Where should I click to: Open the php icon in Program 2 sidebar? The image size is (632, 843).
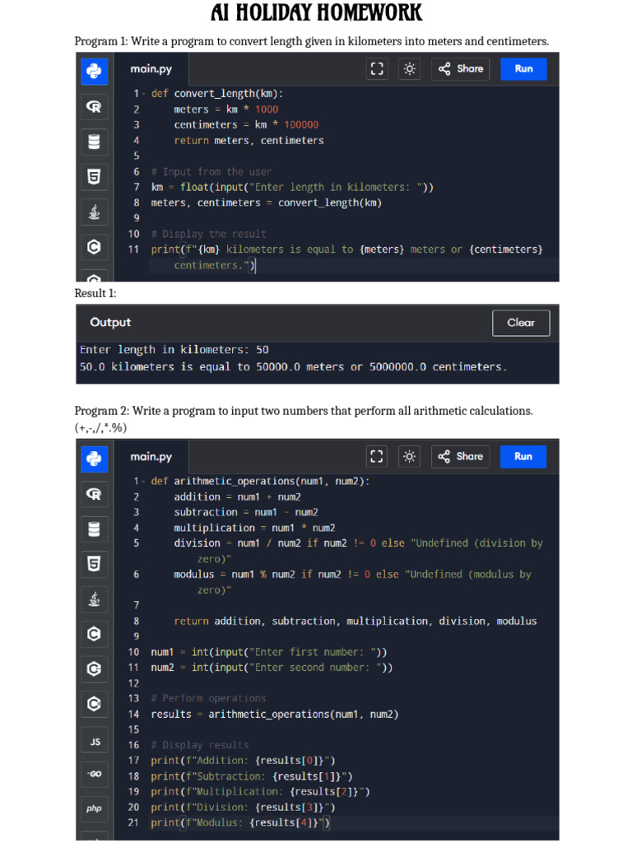pyautogui.click(x=94, y=808)
